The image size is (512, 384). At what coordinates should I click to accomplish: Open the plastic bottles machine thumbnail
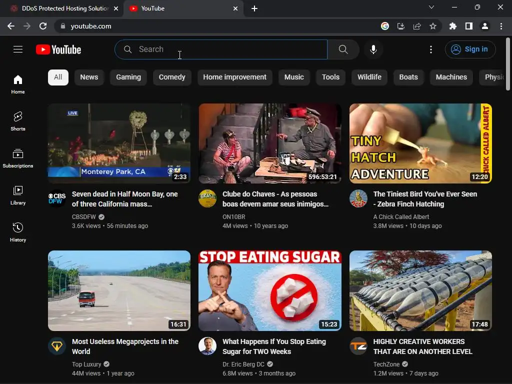pos(420,290)
